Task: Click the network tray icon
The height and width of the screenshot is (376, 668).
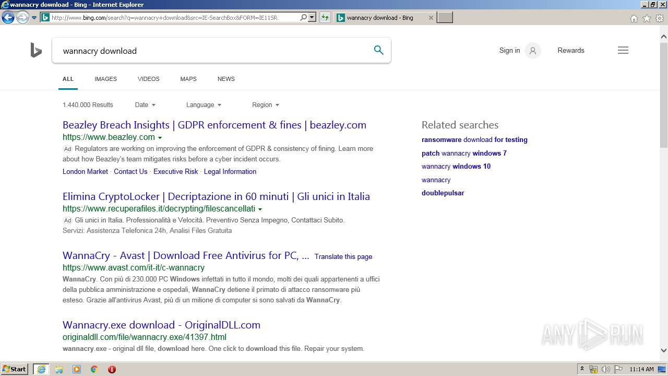Action: (x=593, y=369)
